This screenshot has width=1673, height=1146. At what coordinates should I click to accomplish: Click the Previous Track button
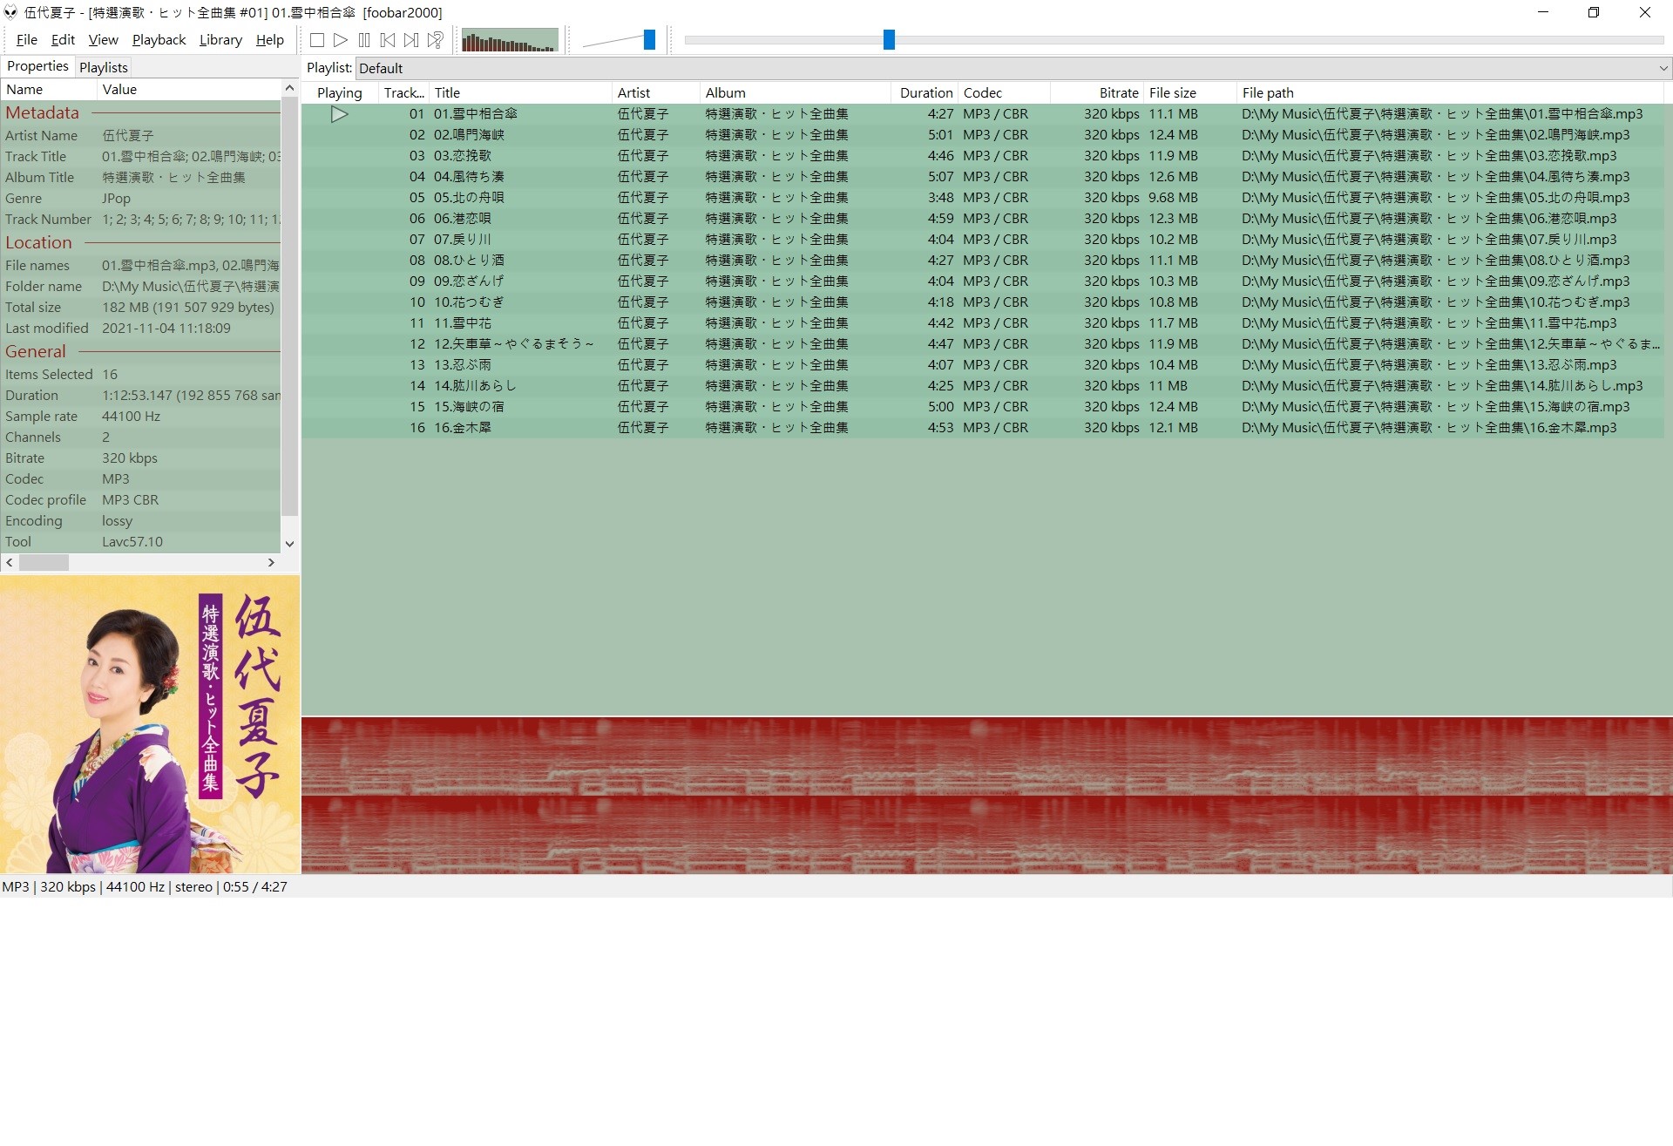tap(388, 41)
